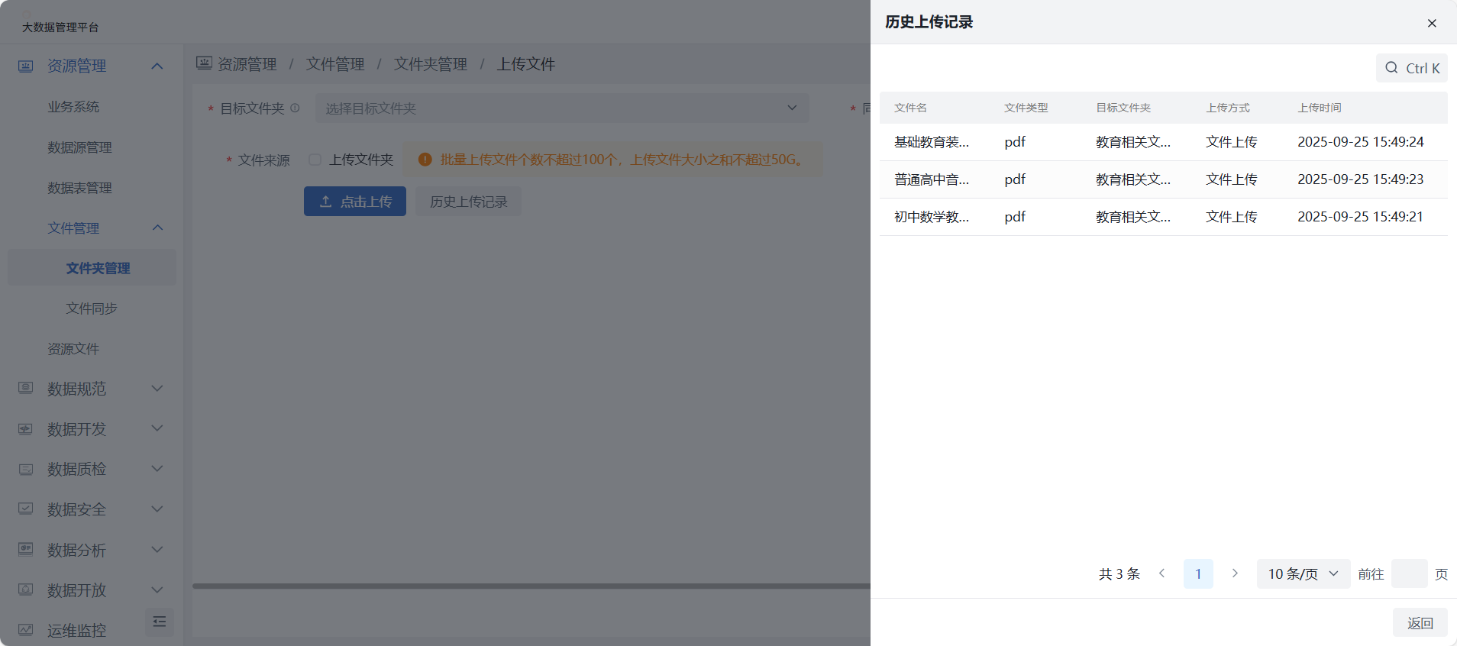Select 文件夹管理 menu item
1457x646 pixels.
point(92,268)
